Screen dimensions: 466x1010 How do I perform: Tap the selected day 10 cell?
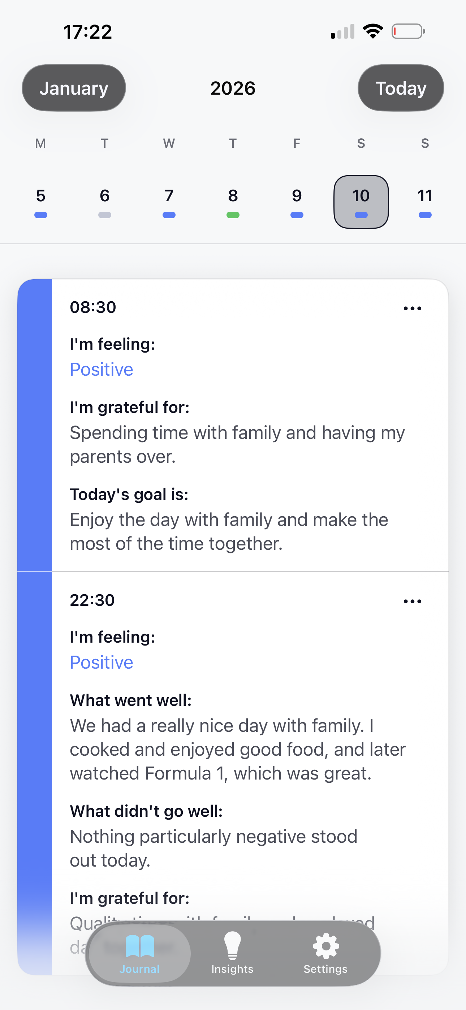click(x=361, y=202)
